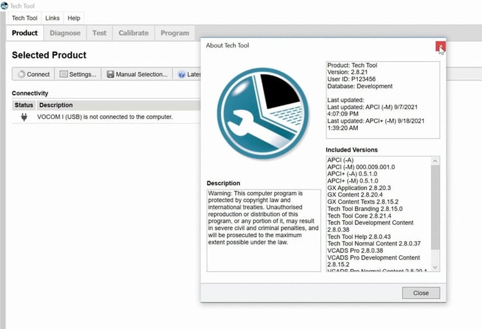Click the Status column header
Screen dimensions: 482x329
24,105
